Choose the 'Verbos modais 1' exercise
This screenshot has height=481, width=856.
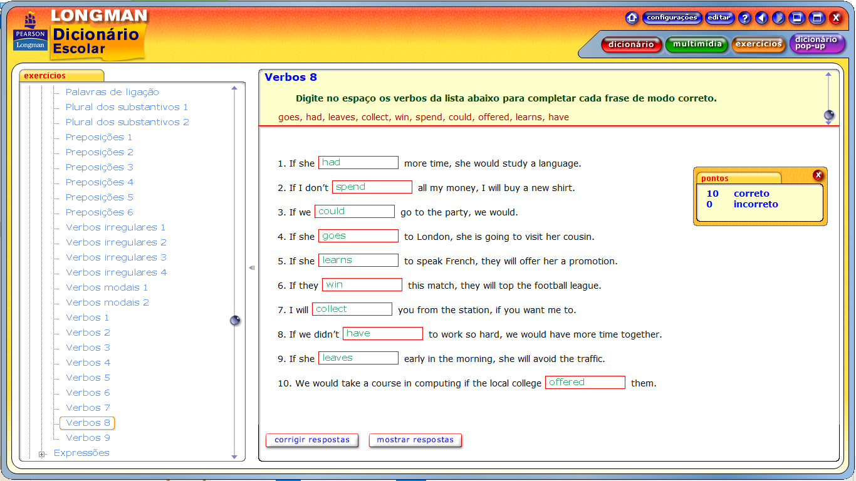click(107, 287)
